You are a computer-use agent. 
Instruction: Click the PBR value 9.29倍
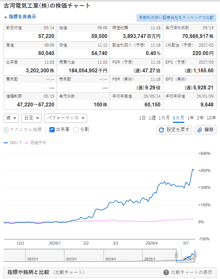pyautogui.click(x=149, y=87)
